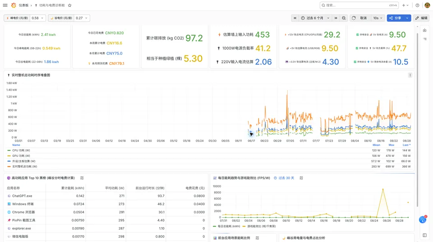
Task: Click the Grafana logo
Action: click(x=14, y=5)
